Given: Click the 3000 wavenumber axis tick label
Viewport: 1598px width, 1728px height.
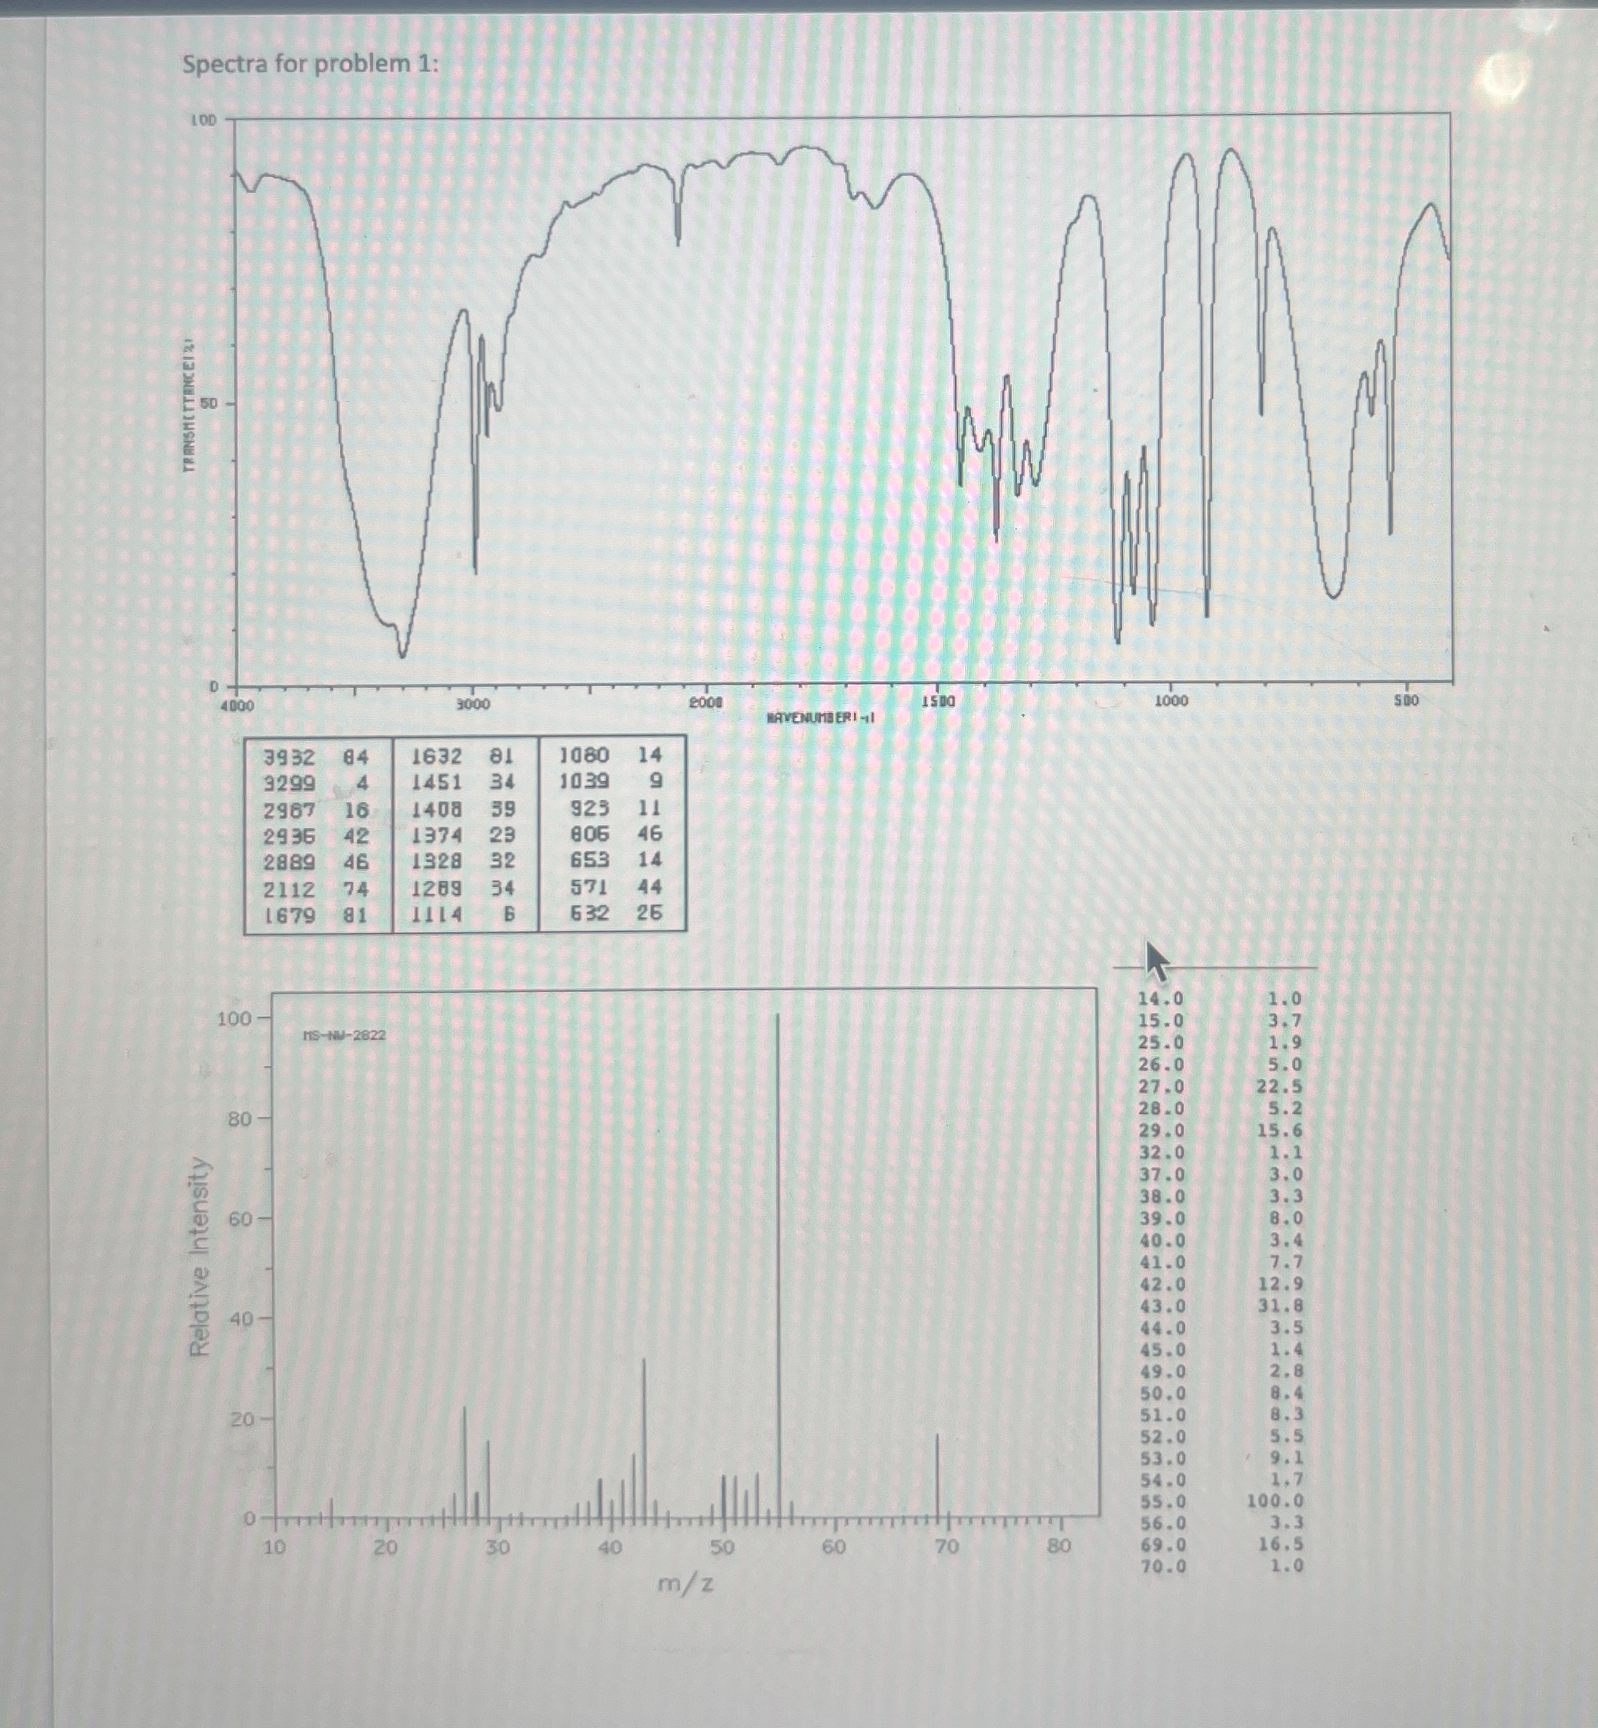Looking at the screenshot, I should coord(474,703).
